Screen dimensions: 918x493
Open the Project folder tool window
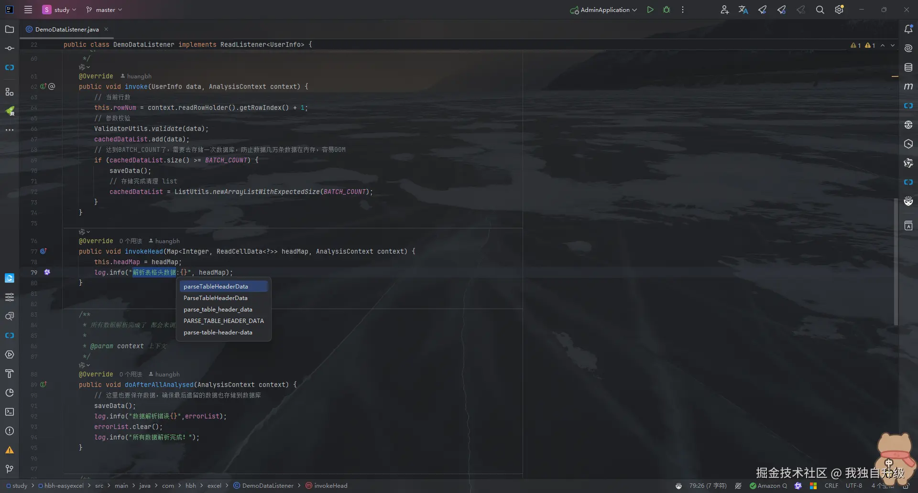10,29
